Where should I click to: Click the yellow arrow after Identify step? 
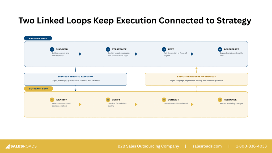point(80,104)
